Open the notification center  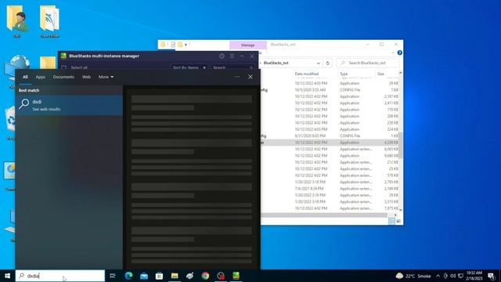(492, 276)
